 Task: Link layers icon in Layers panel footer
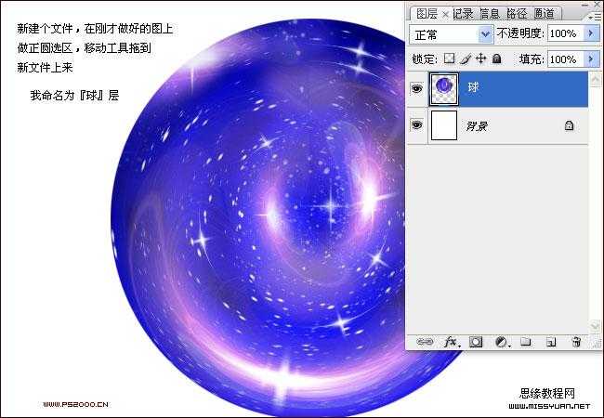(x=424, y=342)
